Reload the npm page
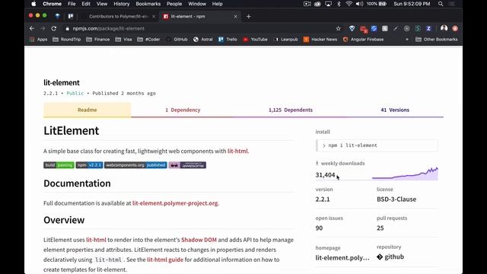The width and height of the screenshot is (487, 274). pyautogui.click(x=54, y=28)
